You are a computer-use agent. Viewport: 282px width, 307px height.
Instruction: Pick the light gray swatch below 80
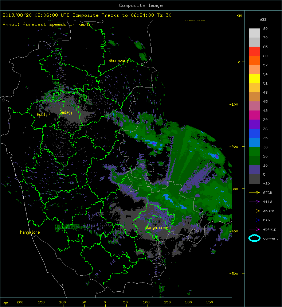coord(254,33)
